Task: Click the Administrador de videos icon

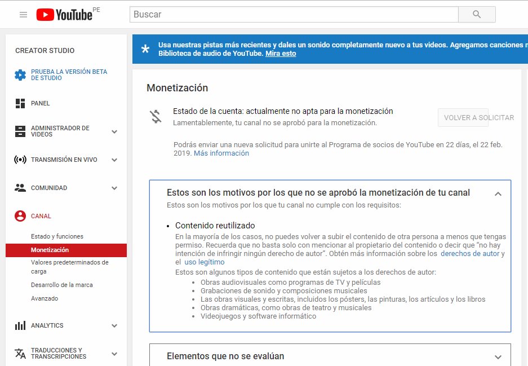Action: [20, 131]
